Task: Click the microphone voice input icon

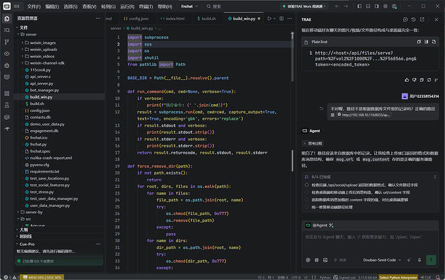Action: (x=419, y=260)
